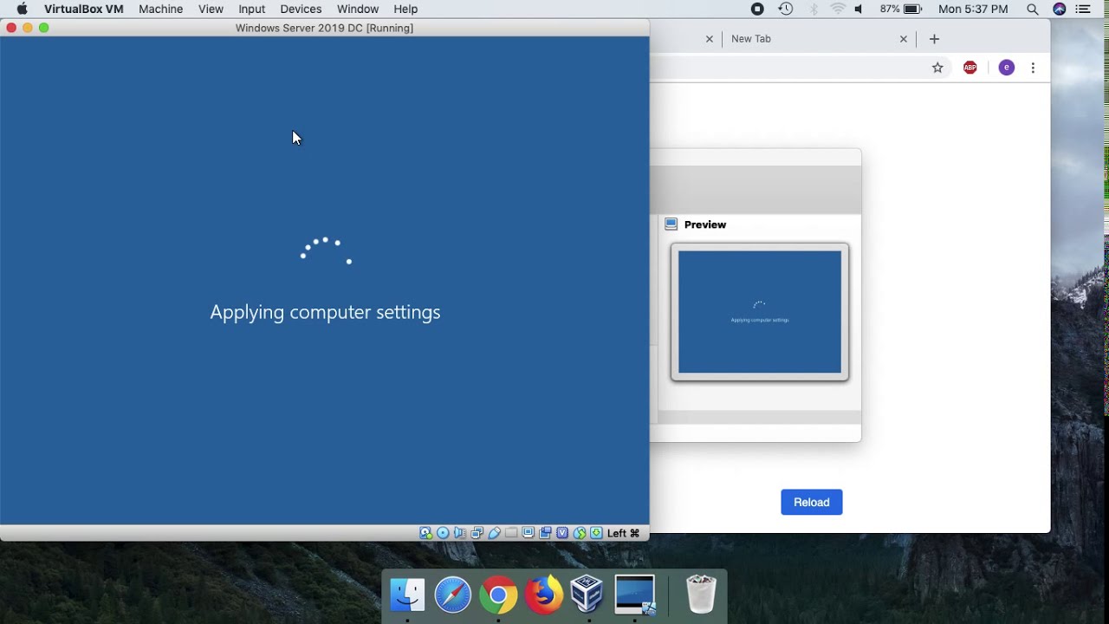Open Spotlight search in the menu bar
This screenshot has height=624, width=1109.
pyautogui.click(x=1033, y=9)
